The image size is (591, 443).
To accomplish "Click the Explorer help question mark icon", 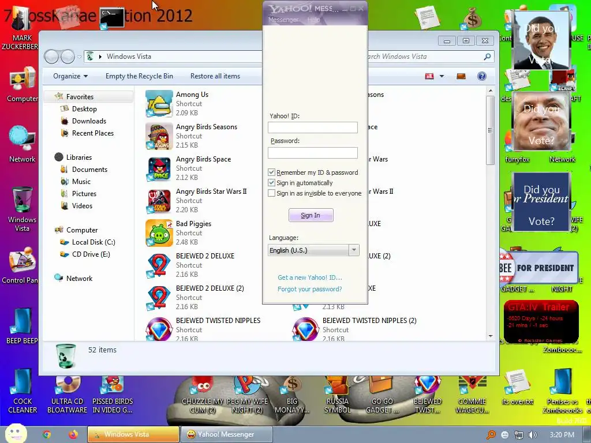I will pyautogui.click(x=482, y=76).
